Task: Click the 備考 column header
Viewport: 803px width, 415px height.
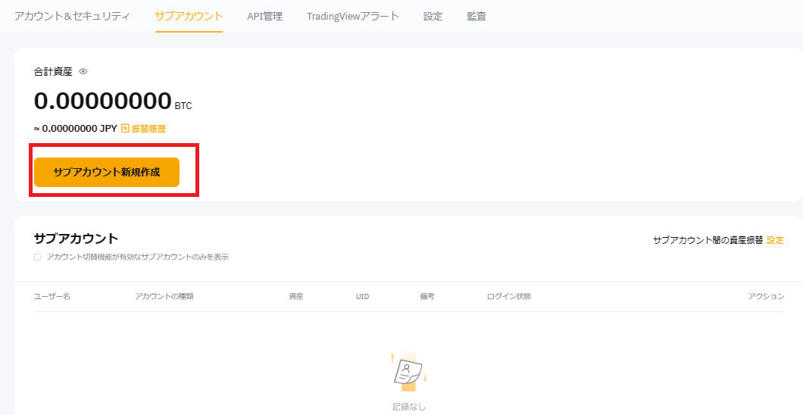Action: point(426,296)
